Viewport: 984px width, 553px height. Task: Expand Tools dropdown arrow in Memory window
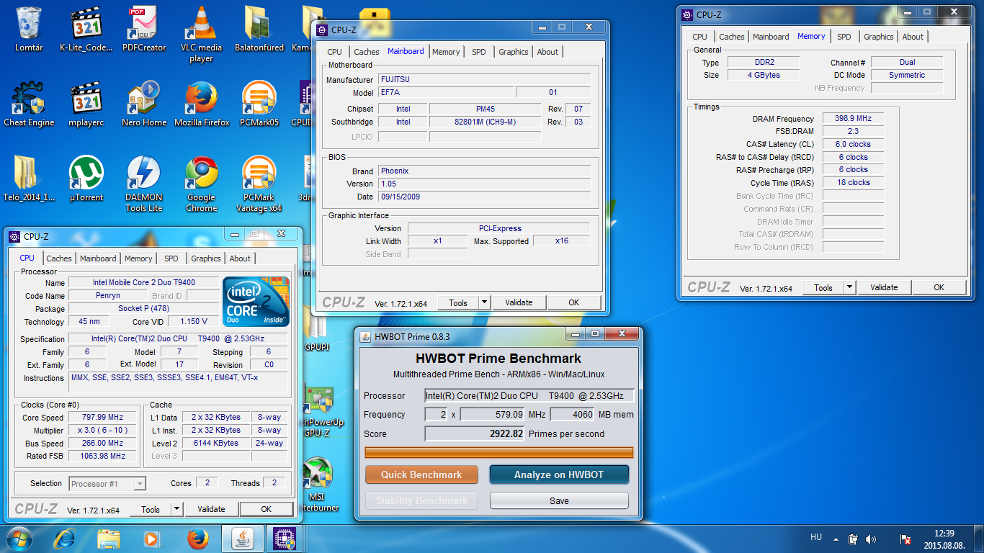click(850, 287)
